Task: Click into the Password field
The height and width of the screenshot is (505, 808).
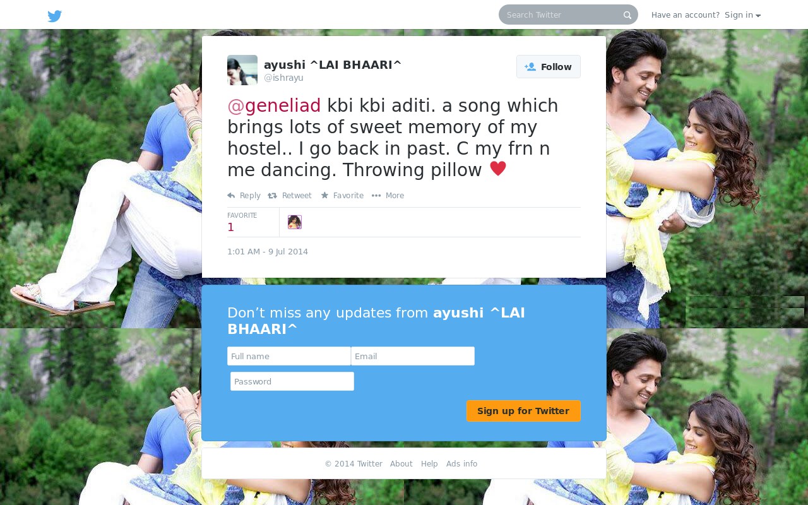Action: click(292, 381)
